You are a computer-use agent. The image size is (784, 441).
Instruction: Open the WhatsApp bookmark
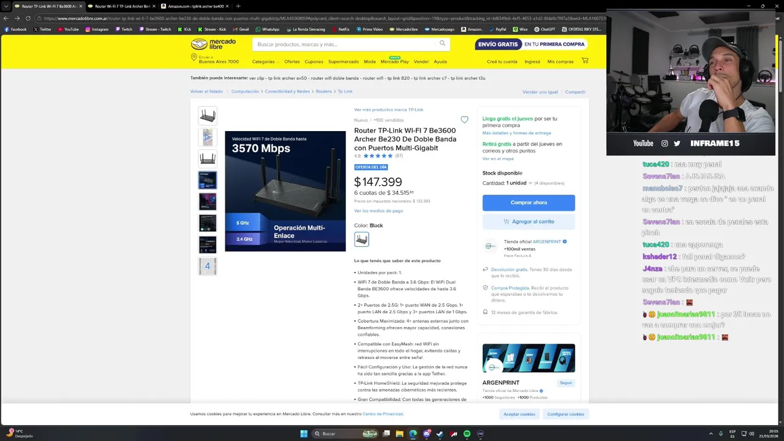coord(267,29)
